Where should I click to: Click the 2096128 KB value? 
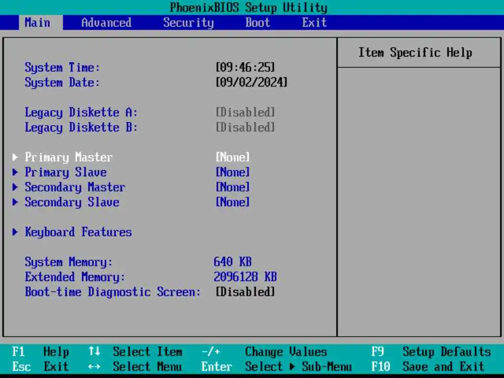tap(245, 277)
